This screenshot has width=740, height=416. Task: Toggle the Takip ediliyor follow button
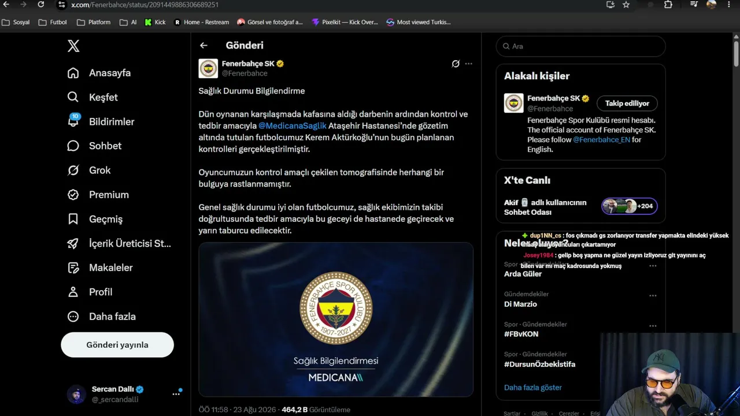click(627, 103)
